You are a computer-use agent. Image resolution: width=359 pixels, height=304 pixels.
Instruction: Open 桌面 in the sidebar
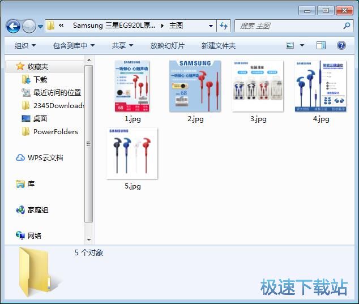(40, 118)
